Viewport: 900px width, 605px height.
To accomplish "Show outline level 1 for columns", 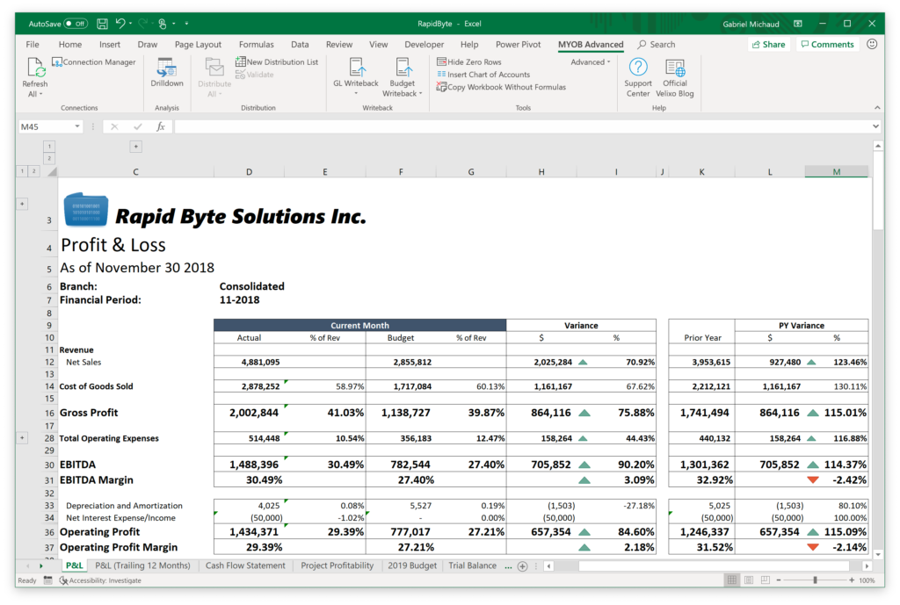I will click(x=49, y=147).
